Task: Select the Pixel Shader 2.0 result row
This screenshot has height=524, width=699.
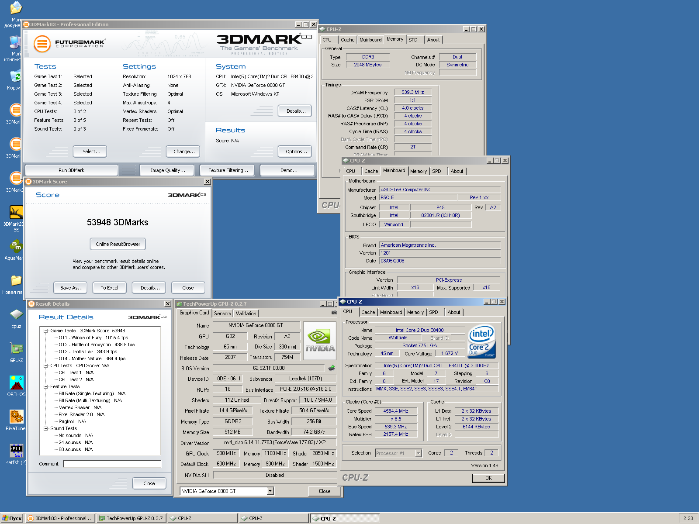Action: point(81,414)
